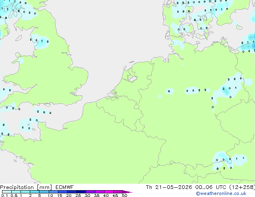Choose the 25–30 mm dark blue box
Image resolution: width=255 pixels, height=197 pixels.
point(81,192)
